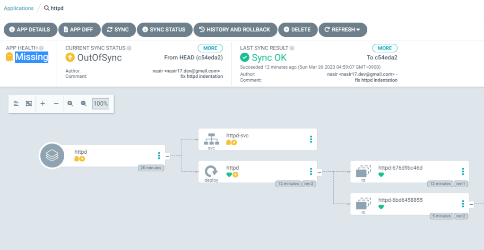The height and width of the screenshot is (250, 484).
Task: Collapse children of httpd deploy node
Action: pyautogui.click(x=319, y=172)
